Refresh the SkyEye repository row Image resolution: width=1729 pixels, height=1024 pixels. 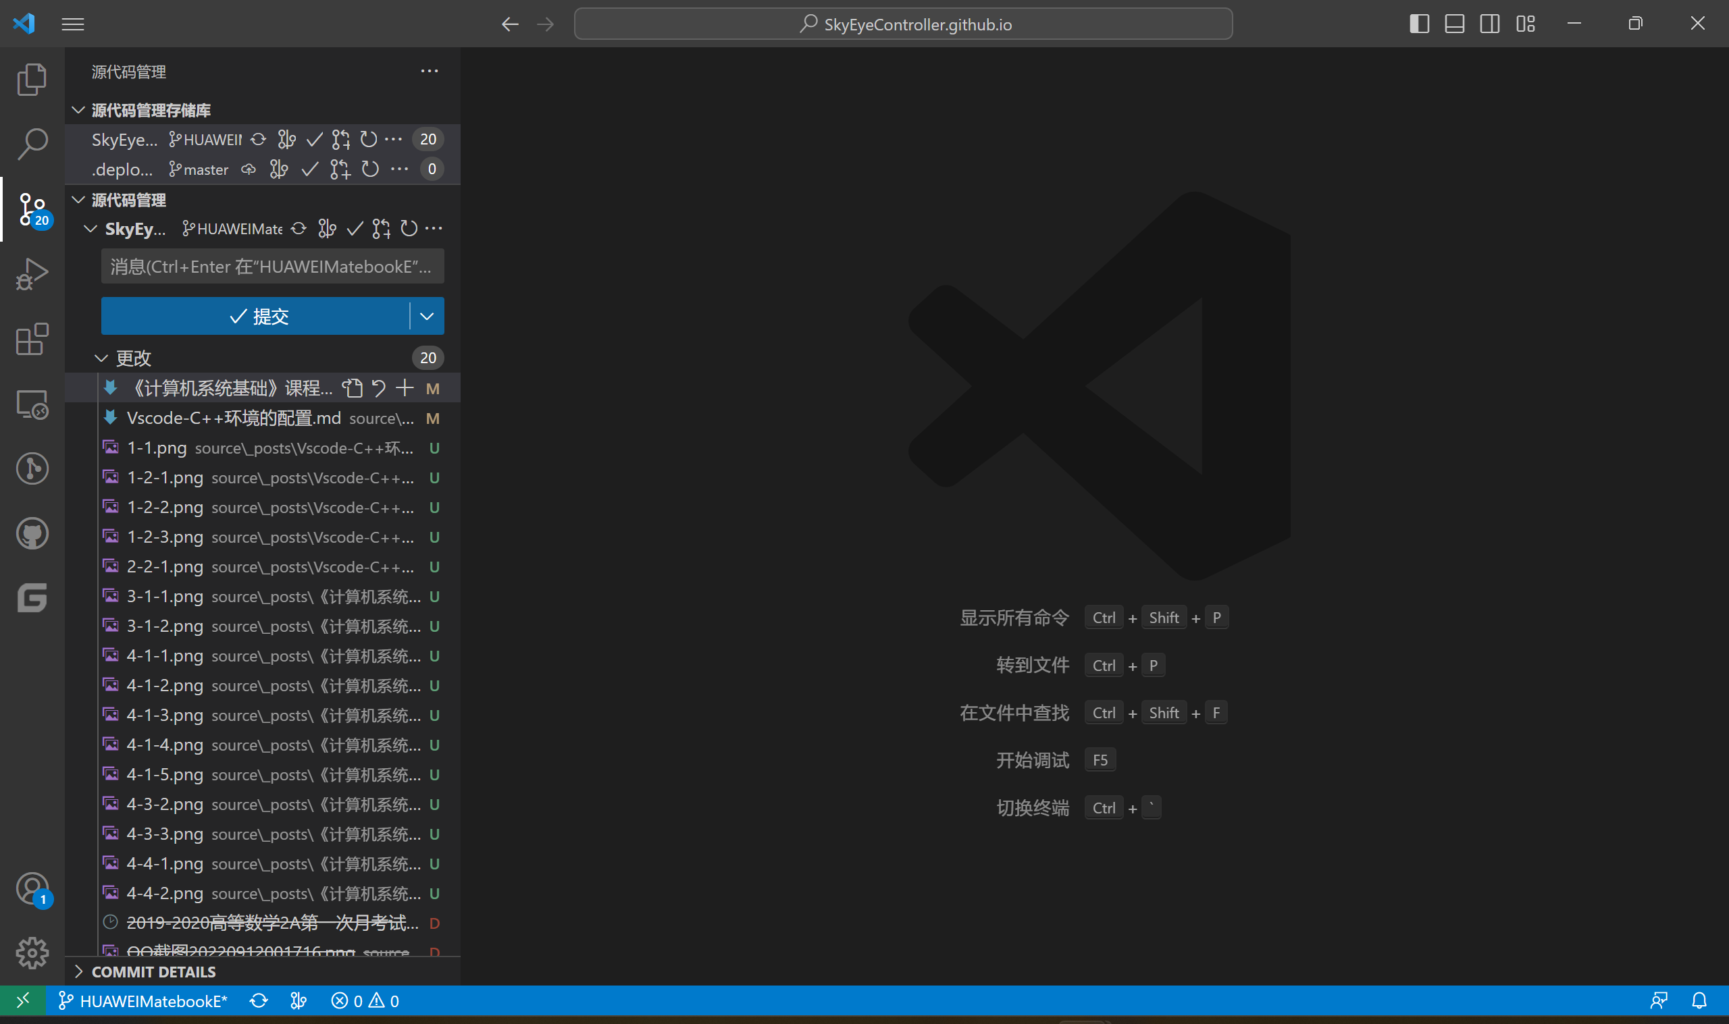(369, 139)
